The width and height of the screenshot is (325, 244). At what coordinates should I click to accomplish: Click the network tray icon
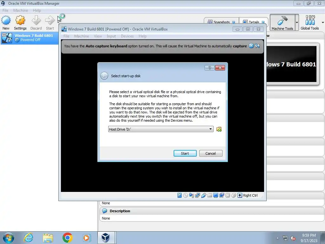coord(285,238)
